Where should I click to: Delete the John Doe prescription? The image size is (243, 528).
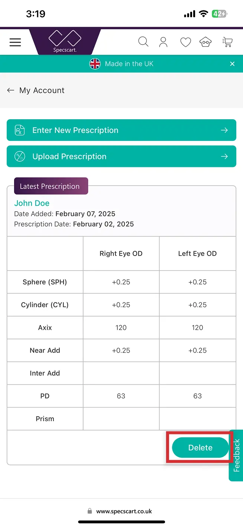tap(200, 448)
